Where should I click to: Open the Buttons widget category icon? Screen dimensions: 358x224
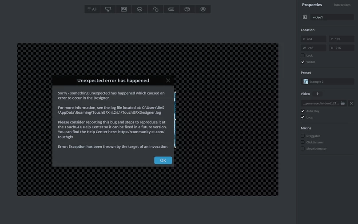108,9
